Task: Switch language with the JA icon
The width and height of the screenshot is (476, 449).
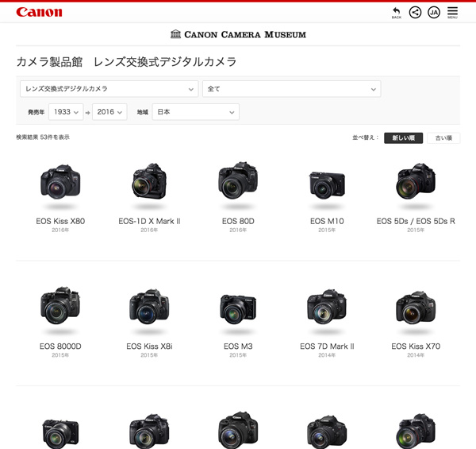Action: click(433, 12)
